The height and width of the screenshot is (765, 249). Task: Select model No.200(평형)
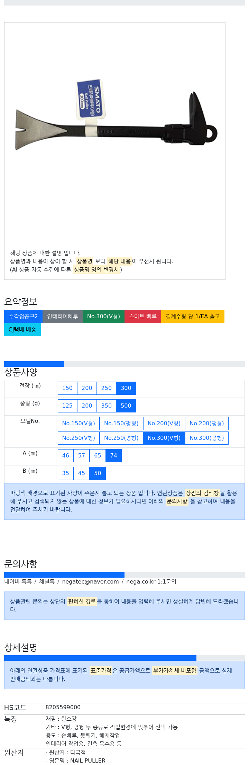pos(206,423)
